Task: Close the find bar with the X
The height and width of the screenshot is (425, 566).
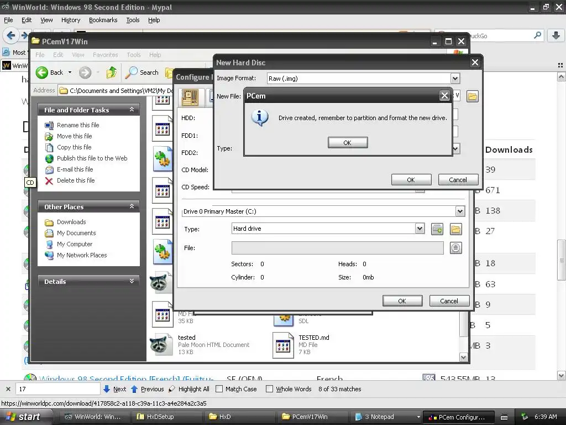Action: click(x=8, y=389)
